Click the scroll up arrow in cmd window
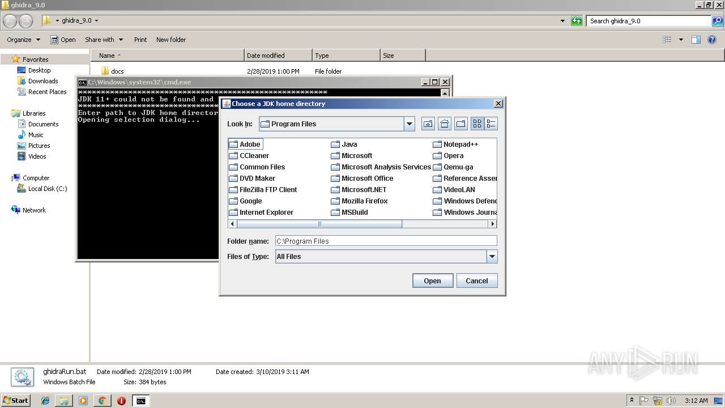Screen dimensions: 725x408 [445, 93]
